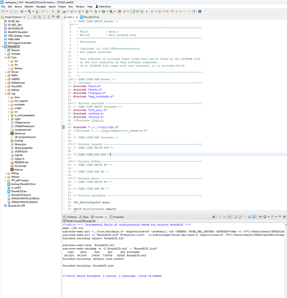Collapse the lvgl project folder
287x298 pixels.
click(5, 94)
